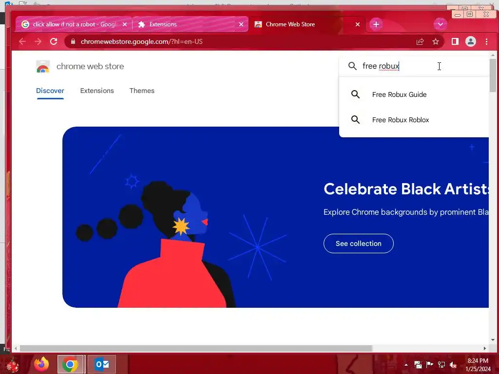Click the padlock site info icon
Image resolution: width=499 pixels, height=374 pixels.
coord(73,41)
